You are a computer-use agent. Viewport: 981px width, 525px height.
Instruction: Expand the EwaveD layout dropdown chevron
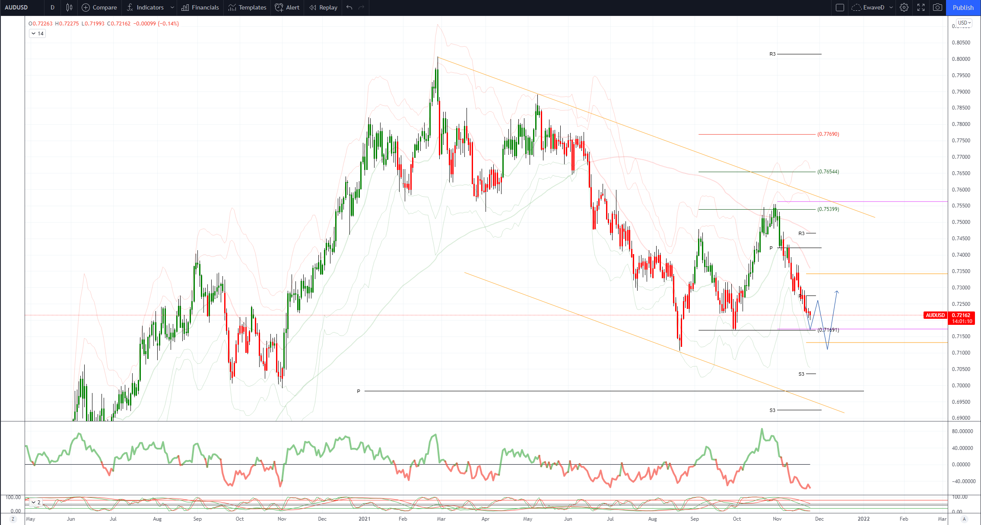(x=891, y=7)
